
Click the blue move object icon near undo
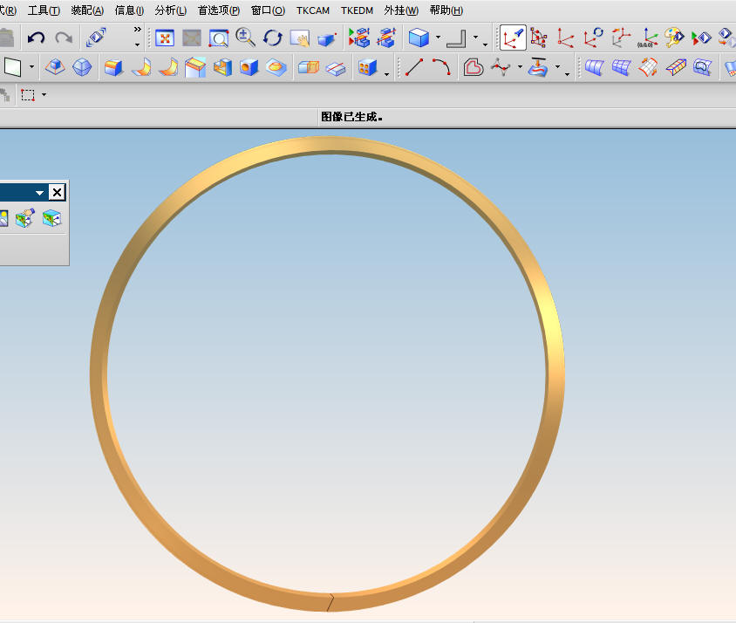coord(96,38)
